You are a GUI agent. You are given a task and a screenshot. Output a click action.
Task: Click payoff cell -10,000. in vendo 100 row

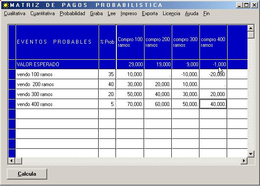(x=186, y=74)
